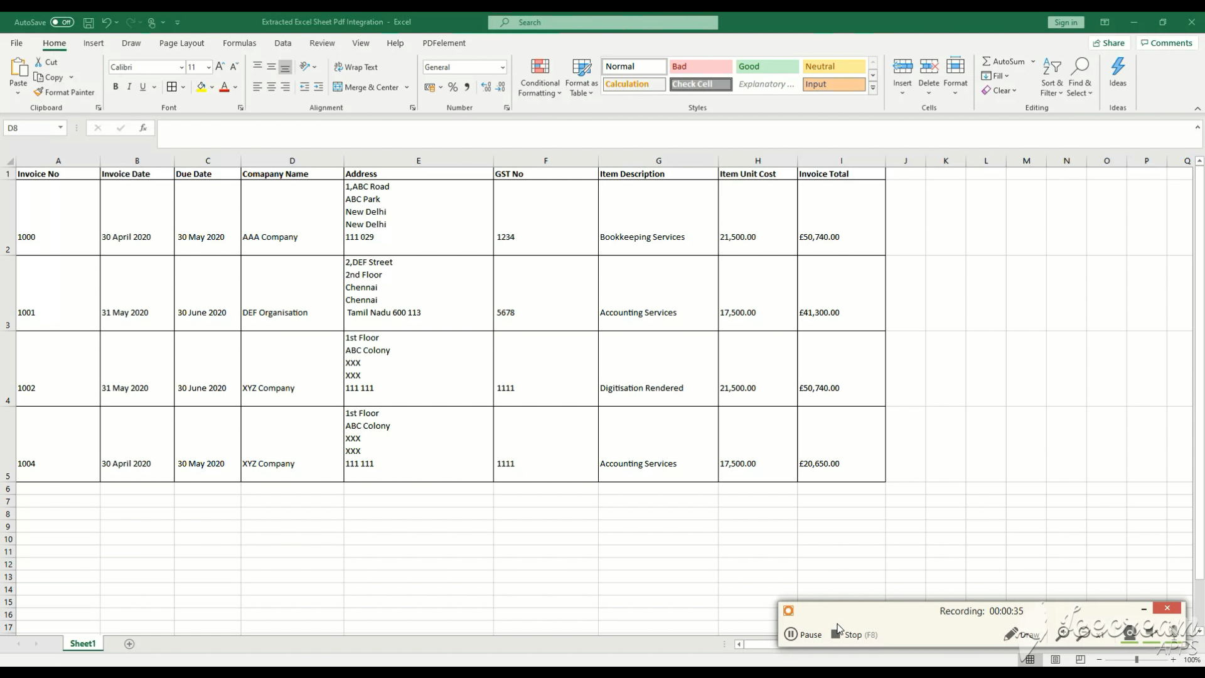Click the Insert Function fx icon
This screenshot has width=1205, height=678.
(143, 128)
